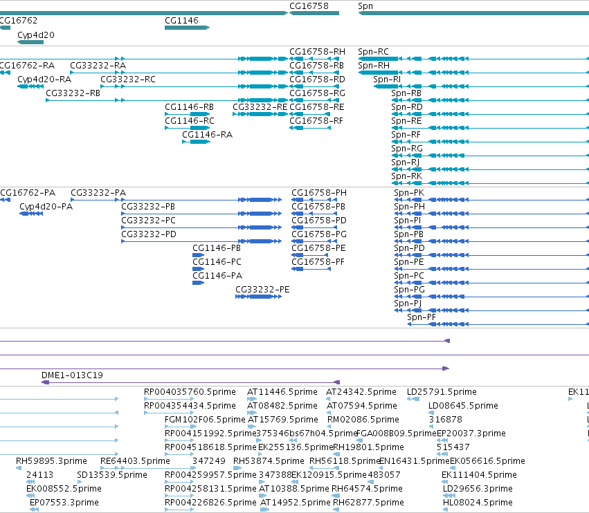Select EST RM02086.5prime
The image size is (589, 513).
tap(363, 419)
